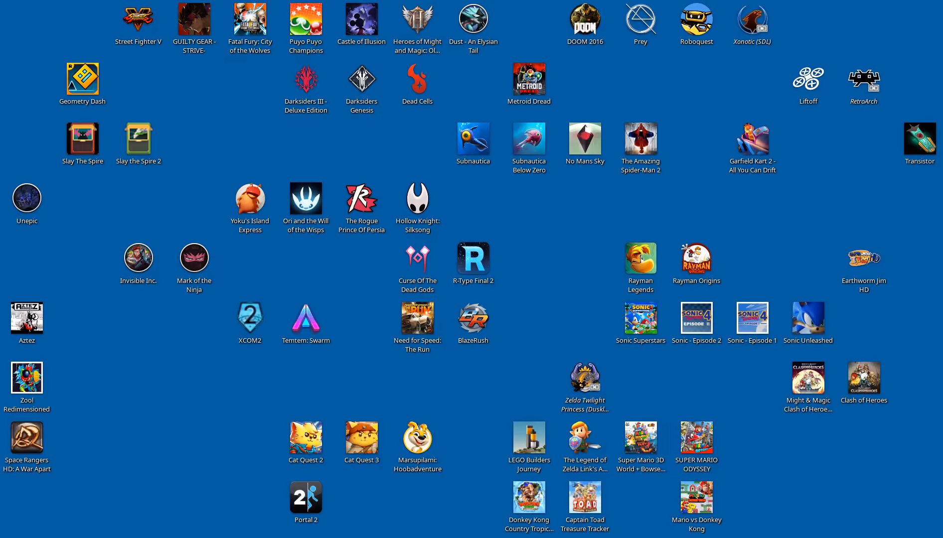Select the Mario vs Donkey Kong icon

(696, 497)
